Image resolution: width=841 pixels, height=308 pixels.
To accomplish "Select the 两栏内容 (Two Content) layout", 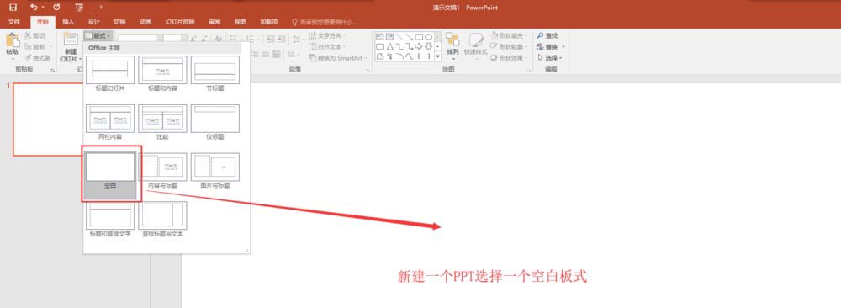I will point(110,122).
